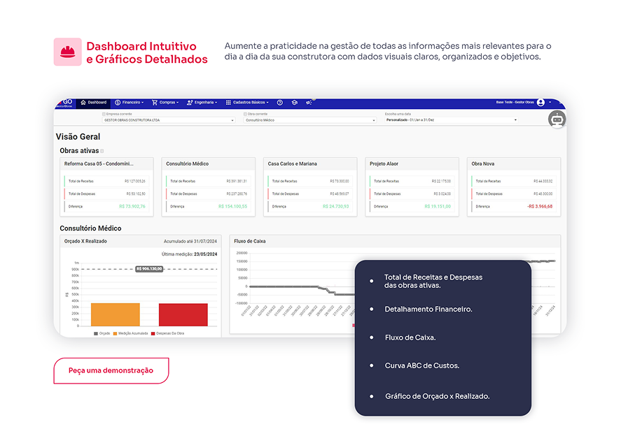Screen dimensions: 621x436
Task: Click the R$ 24.730,93 difference value
Action: pyautogui.click(x=336, y=206)
